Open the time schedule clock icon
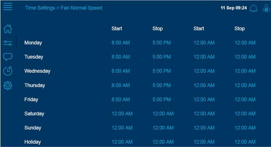Screen dimensions: 271x147 (8, 71)
